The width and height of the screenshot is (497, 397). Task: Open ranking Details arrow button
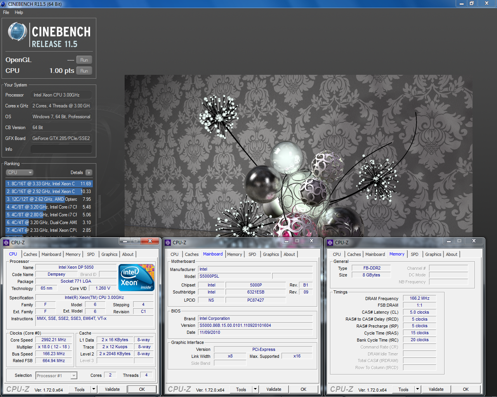click(x=89, y=173)
